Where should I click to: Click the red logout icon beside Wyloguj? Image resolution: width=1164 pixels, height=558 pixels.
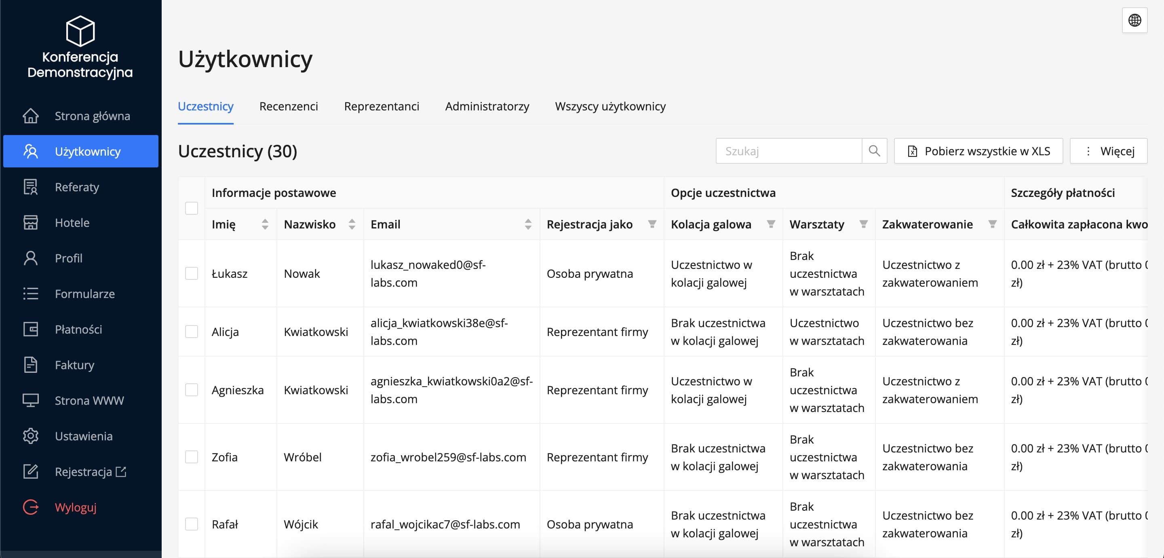[x=31, y=507]
